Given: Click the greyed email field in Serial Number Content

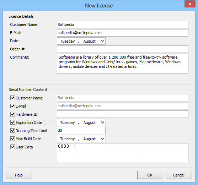Looking at the screenshot, I should click(x=123, y=106).
